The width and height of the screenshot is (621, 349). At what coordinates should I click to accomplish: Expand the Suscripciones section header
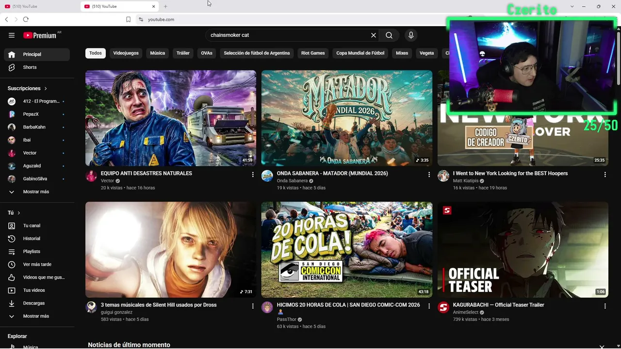(28, 88)
